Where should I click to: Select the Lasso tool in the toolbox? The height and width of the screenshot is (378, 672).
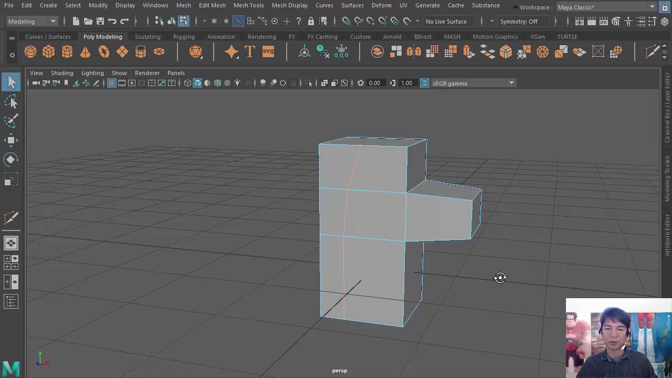pyautogui.click(x=11, y=102)
